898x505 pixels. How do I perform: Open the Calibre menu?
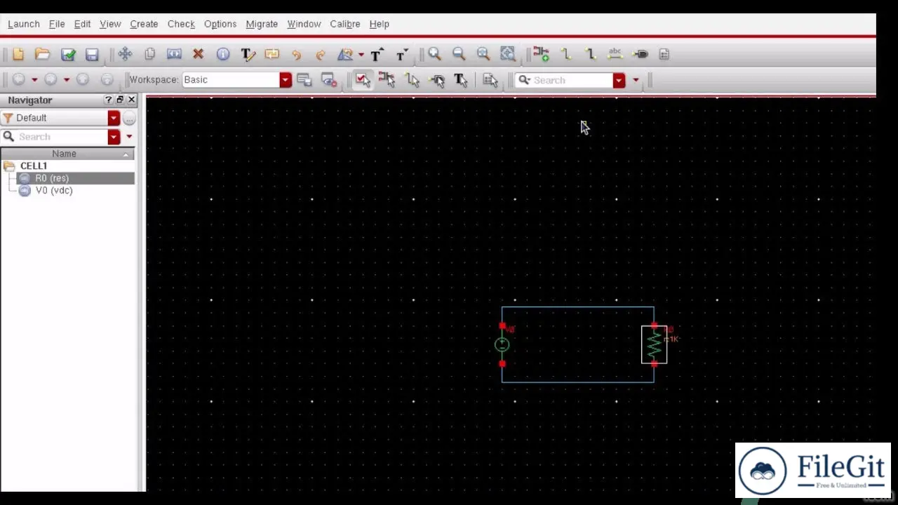[345, 24]
